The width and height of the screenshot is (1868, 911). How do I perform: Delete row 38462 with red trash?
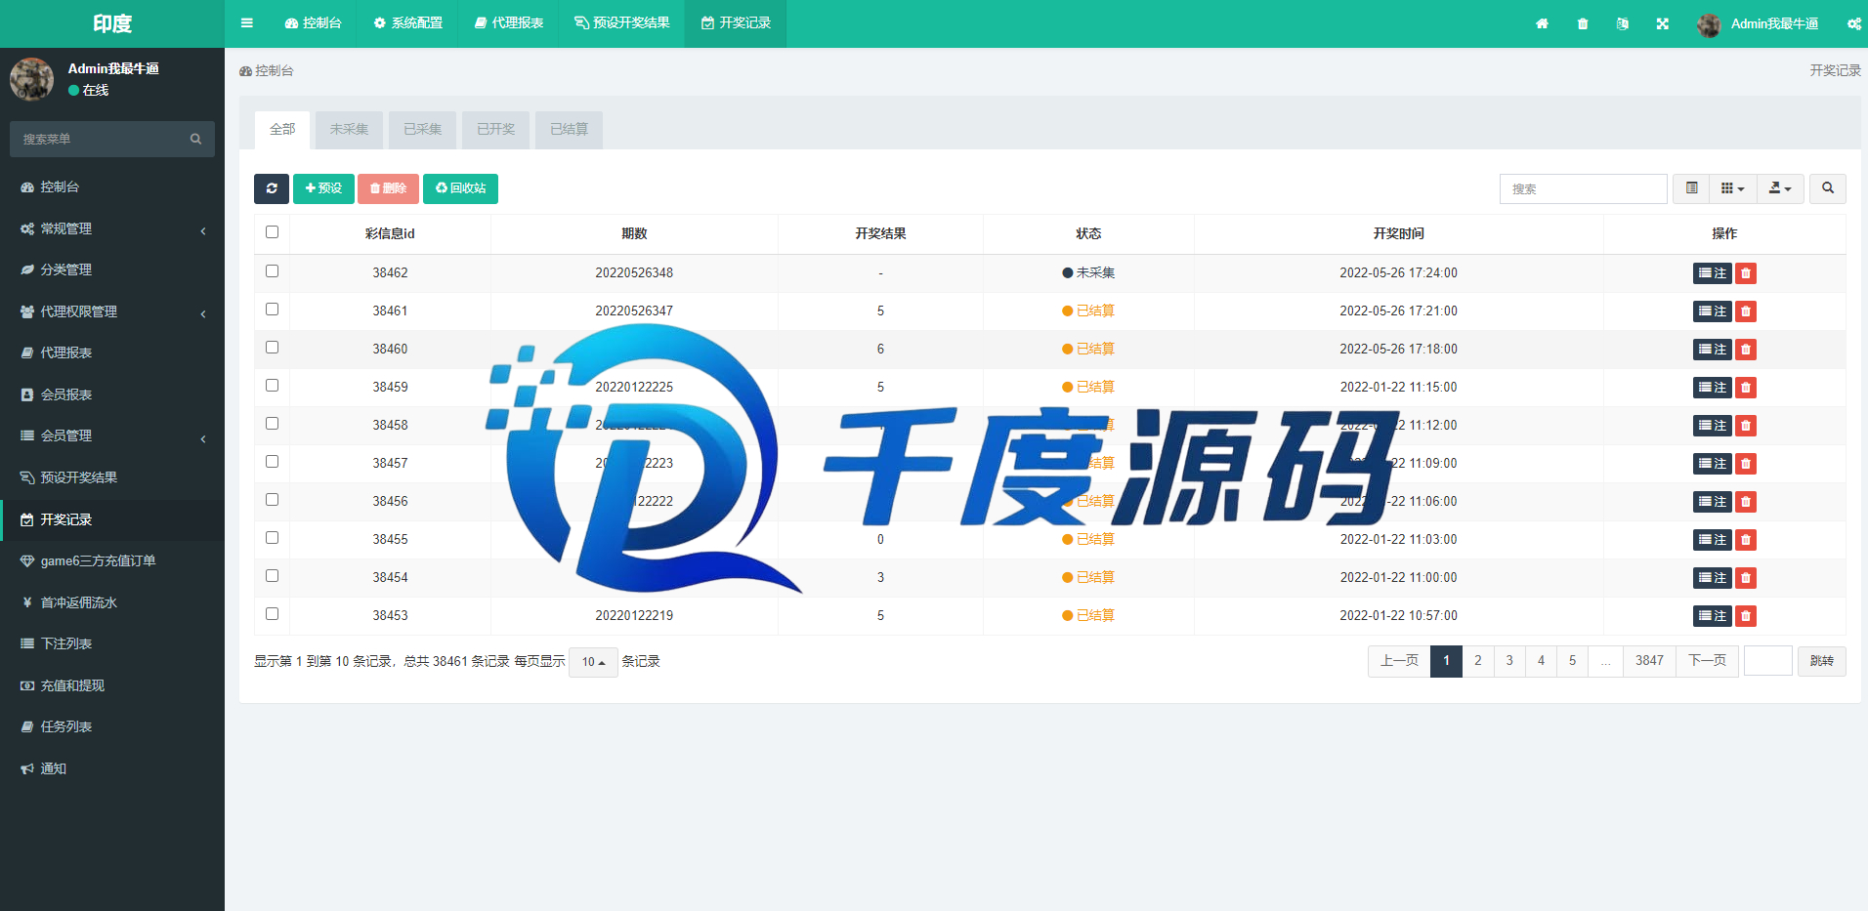pos(1746,273)
